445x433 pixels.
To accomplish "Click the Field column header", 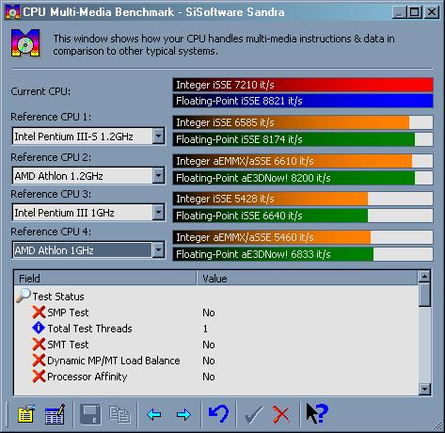I will click(105, 279).
